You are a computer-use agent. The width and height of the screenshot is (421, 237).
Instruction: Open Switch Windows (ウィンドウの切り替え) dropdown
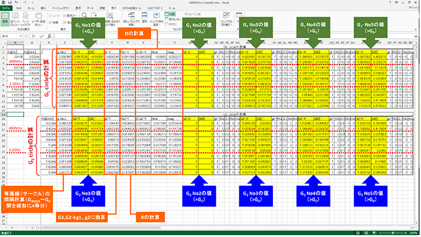[x=226, y=19]
